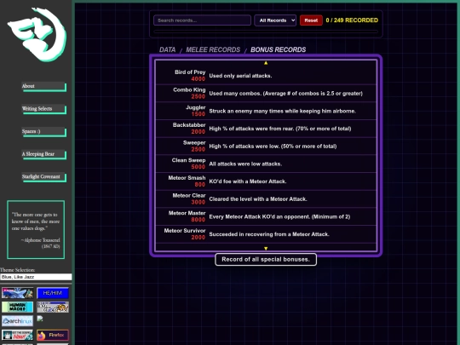Click 'KO'd foe with a Meteor Attack.' text
460x345 pixels.
tap(248, 181)
